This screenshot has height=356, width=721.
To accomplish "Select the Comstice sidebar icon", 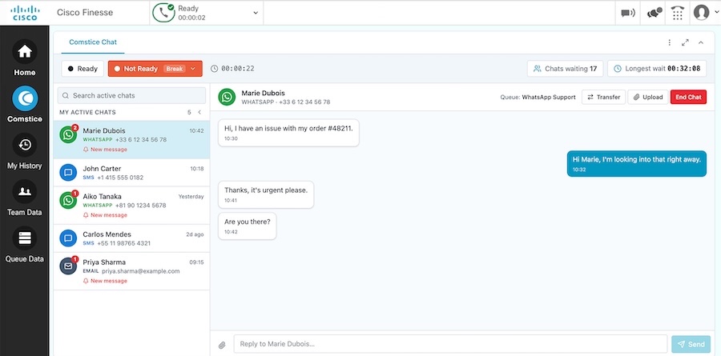I will (x=24, y=98).
